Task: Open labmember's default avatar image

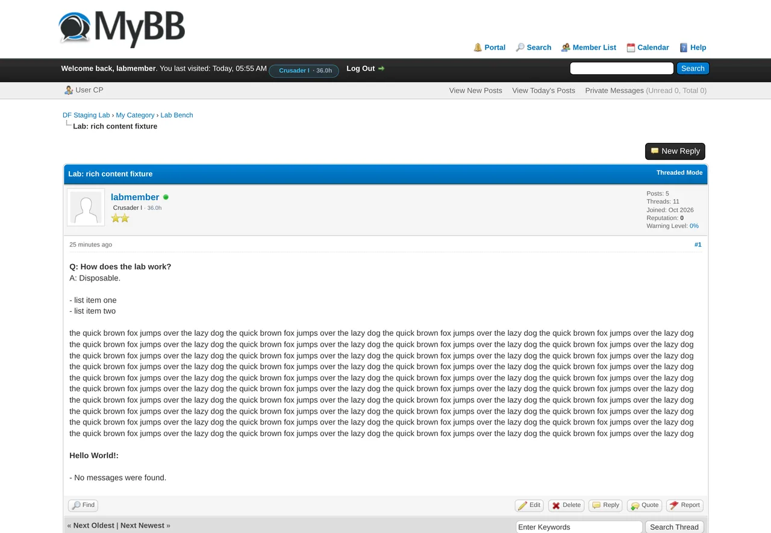Action: point(86,208)
